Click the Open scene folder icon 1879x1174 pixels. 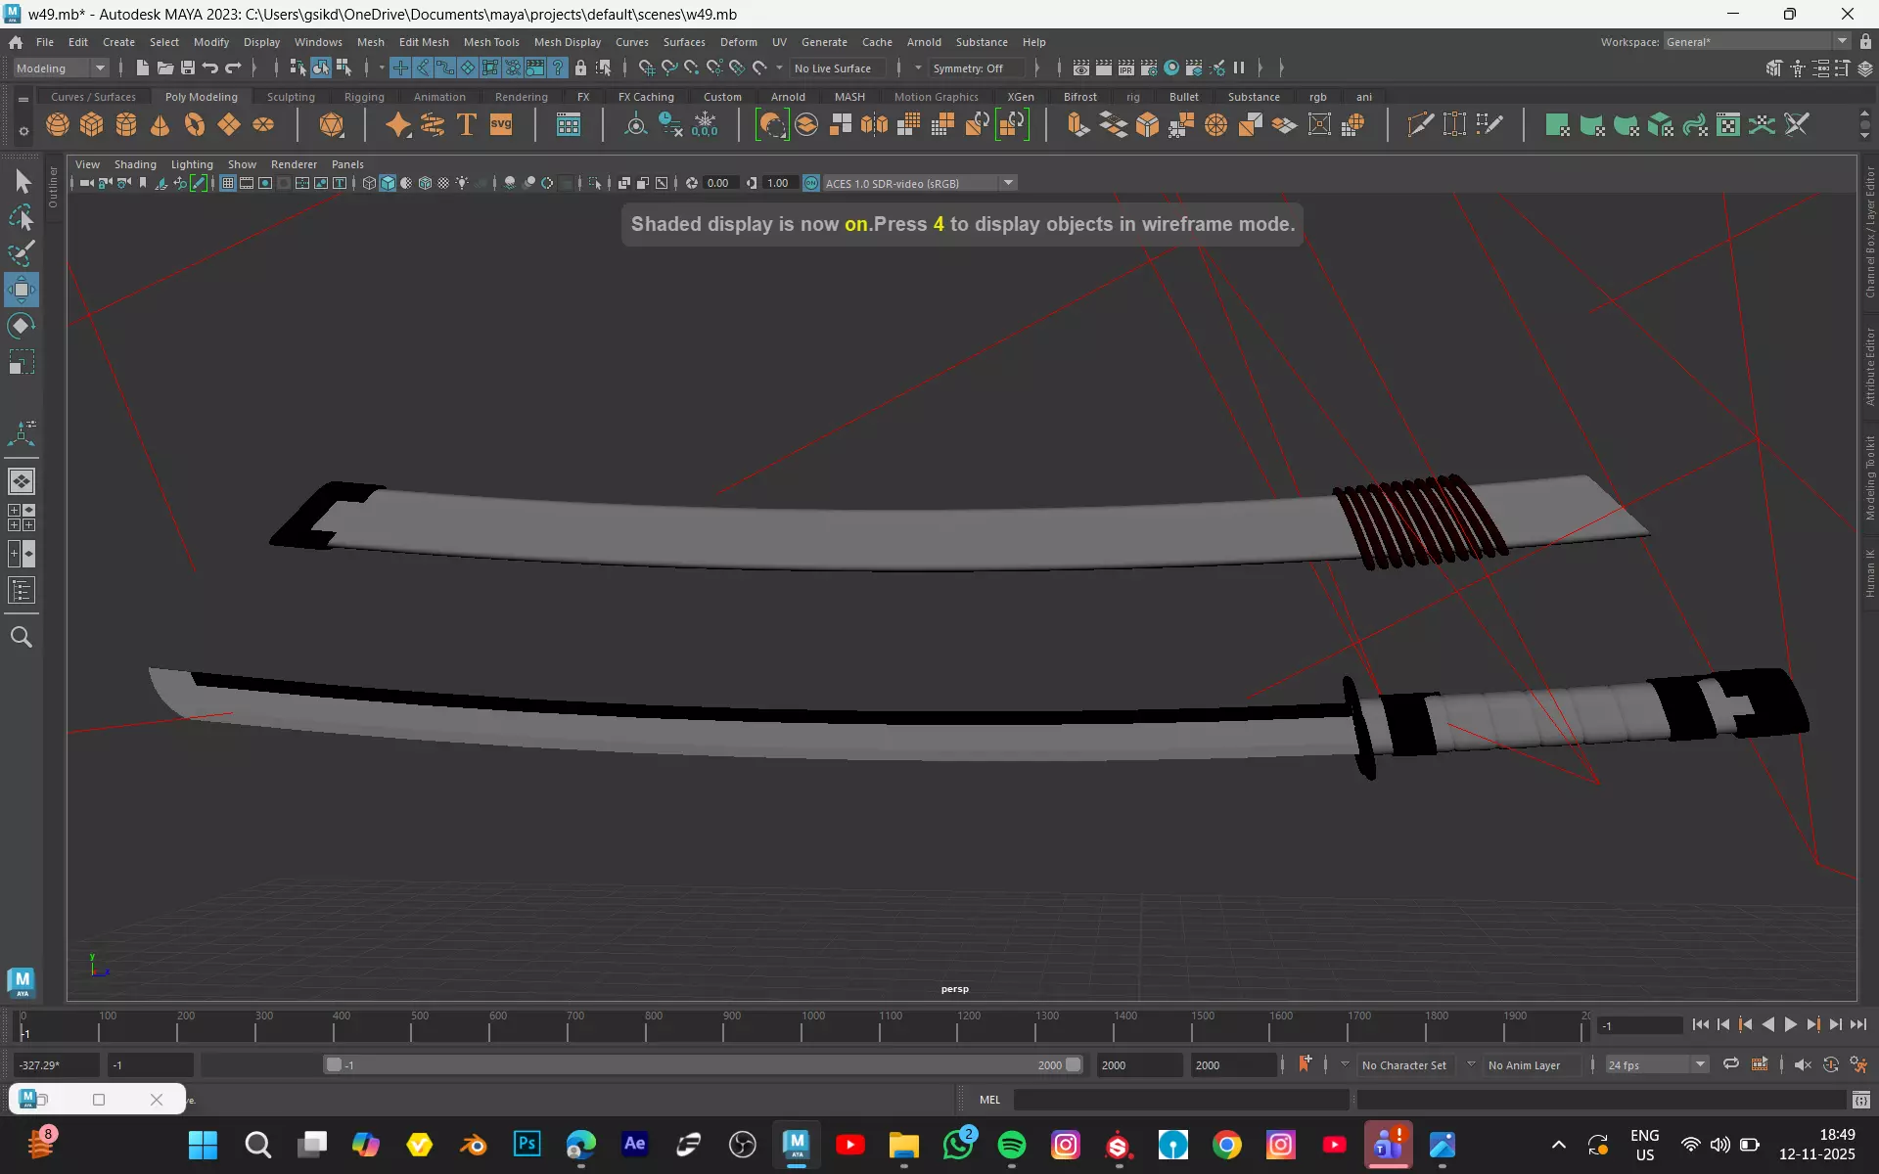pos(165,68)
